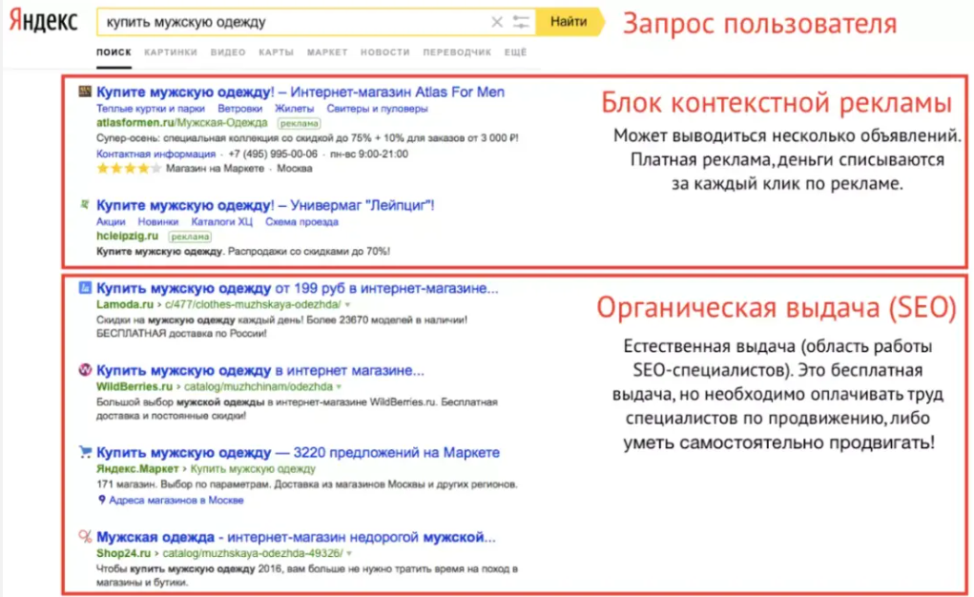The image size is (974, 597).
Task: Open the Свитеры и пуловеры sitelink
Action: (x=377, y=109)
